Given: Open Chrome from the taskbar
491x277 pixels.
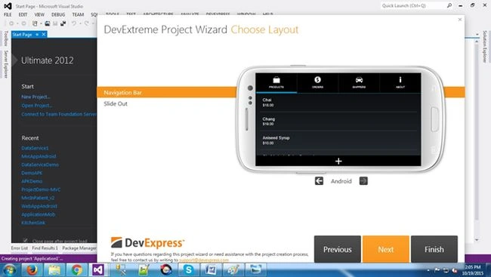Looking at the screenshot, I should pos(76,269).
